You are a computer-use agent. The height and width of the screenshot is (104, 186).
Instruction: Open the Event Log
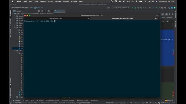pyautogui.click(x=169, y=101)
